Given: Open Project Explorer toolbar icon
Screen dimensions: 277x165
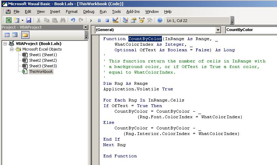Looking at the screenshot, I should pyautogui.click(x=126, y=20).
